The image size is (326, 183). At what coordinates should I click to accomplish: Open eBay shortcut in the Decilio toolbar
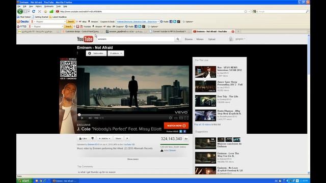pyautogui.click(x=83, y=21)
